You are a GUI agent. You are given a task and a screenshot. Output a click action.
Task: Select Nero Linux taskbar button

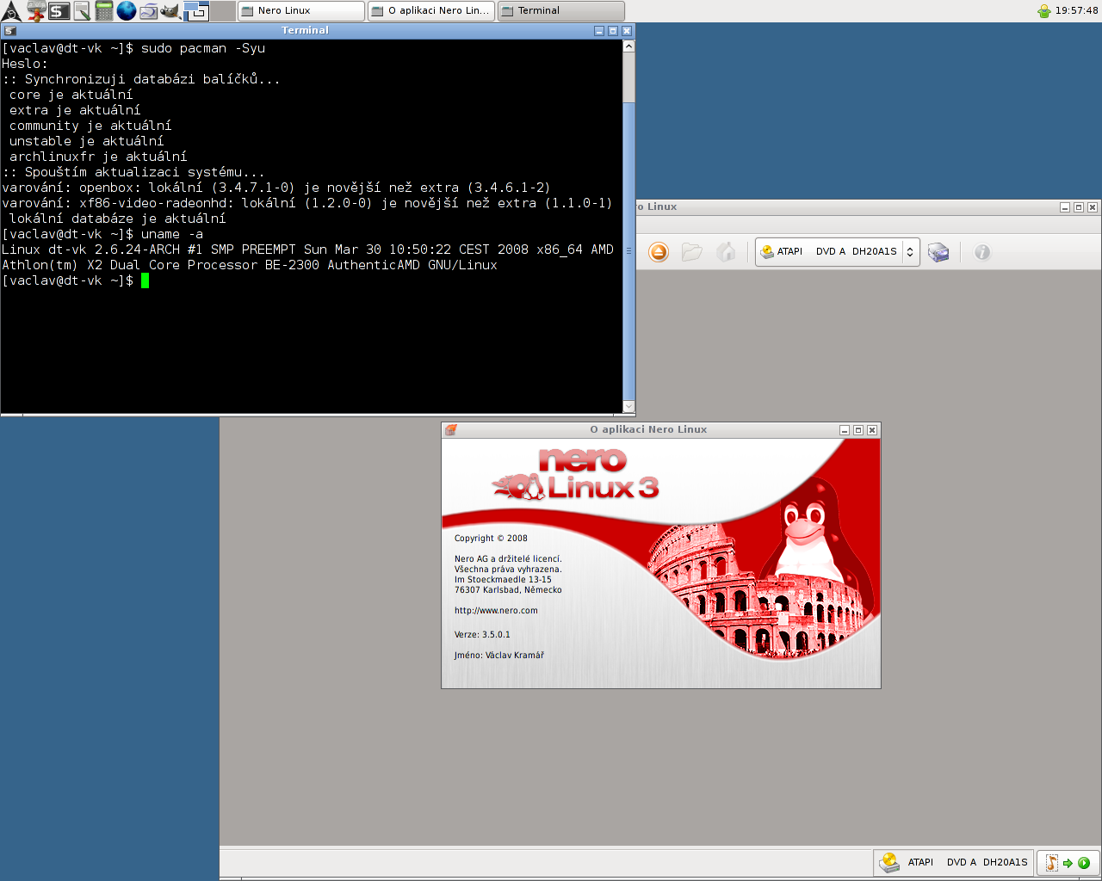click(300, 11)
